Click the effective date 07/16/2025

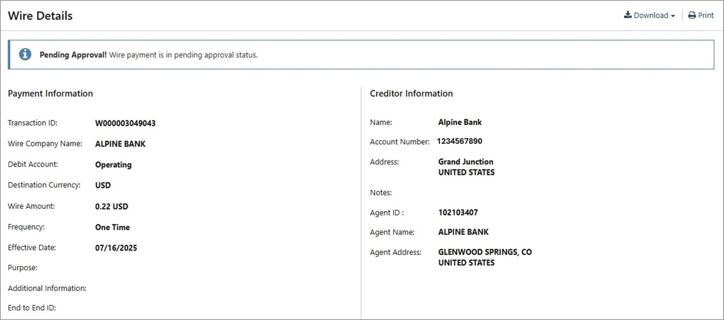point(116,248)
